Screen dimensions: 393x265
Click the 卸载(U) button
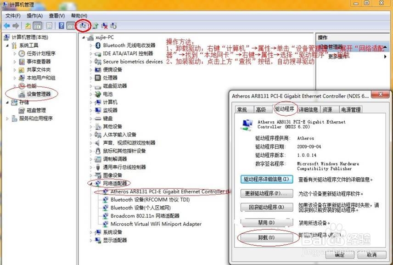[267, 237]
